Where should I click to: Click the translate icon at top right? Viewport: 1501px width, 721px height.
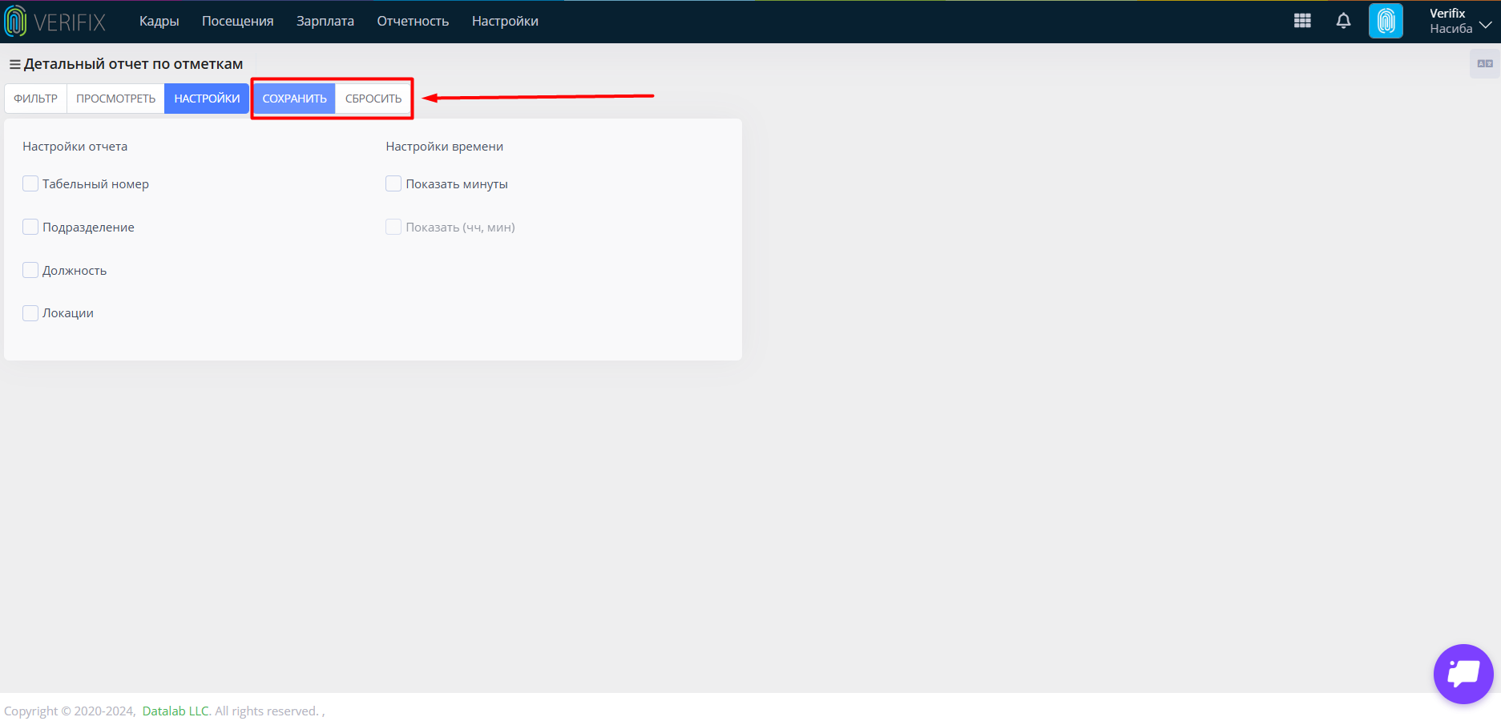pos(1485,63)
